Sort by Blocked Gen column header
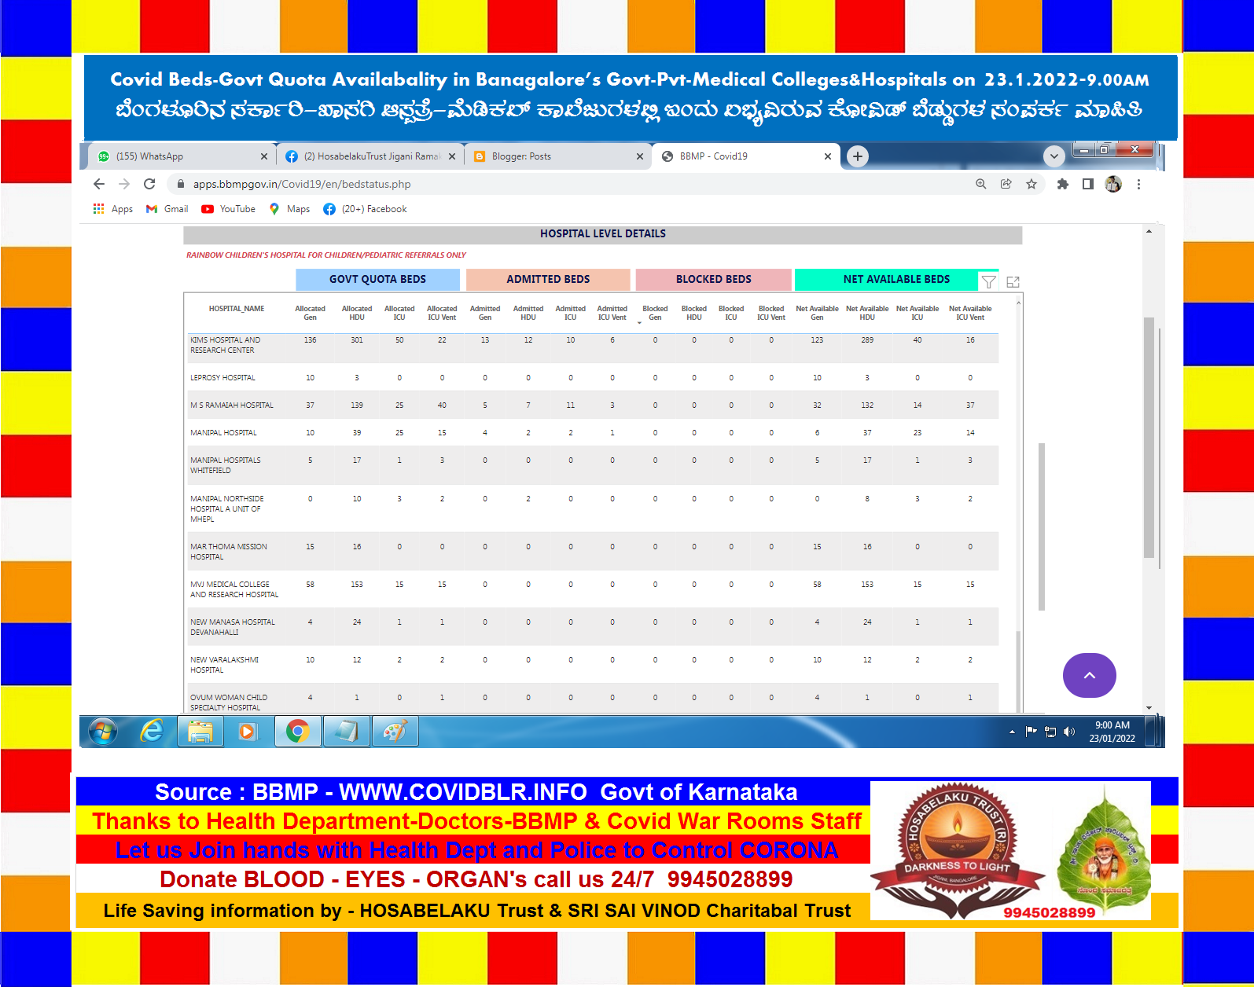Image resolution: width=1254 pixels, height=987 pixels. 655,313
